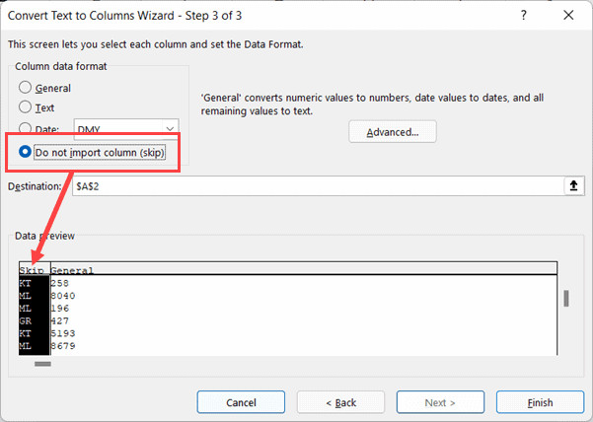Close the Convert Text to Columns wizard

[x=567, y=16]
